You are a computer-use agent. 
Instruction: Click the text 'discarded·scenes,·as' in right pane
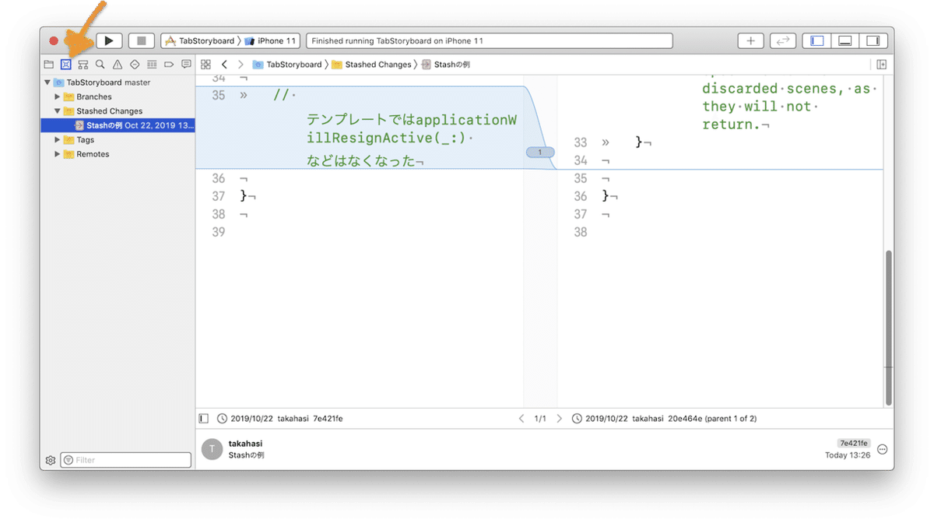click(787, 89)
